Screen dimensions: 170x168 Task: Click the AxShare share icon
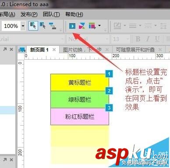click(82, 26)
